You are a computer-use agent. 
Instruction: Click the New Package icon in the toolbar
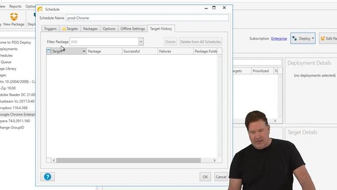14,17
